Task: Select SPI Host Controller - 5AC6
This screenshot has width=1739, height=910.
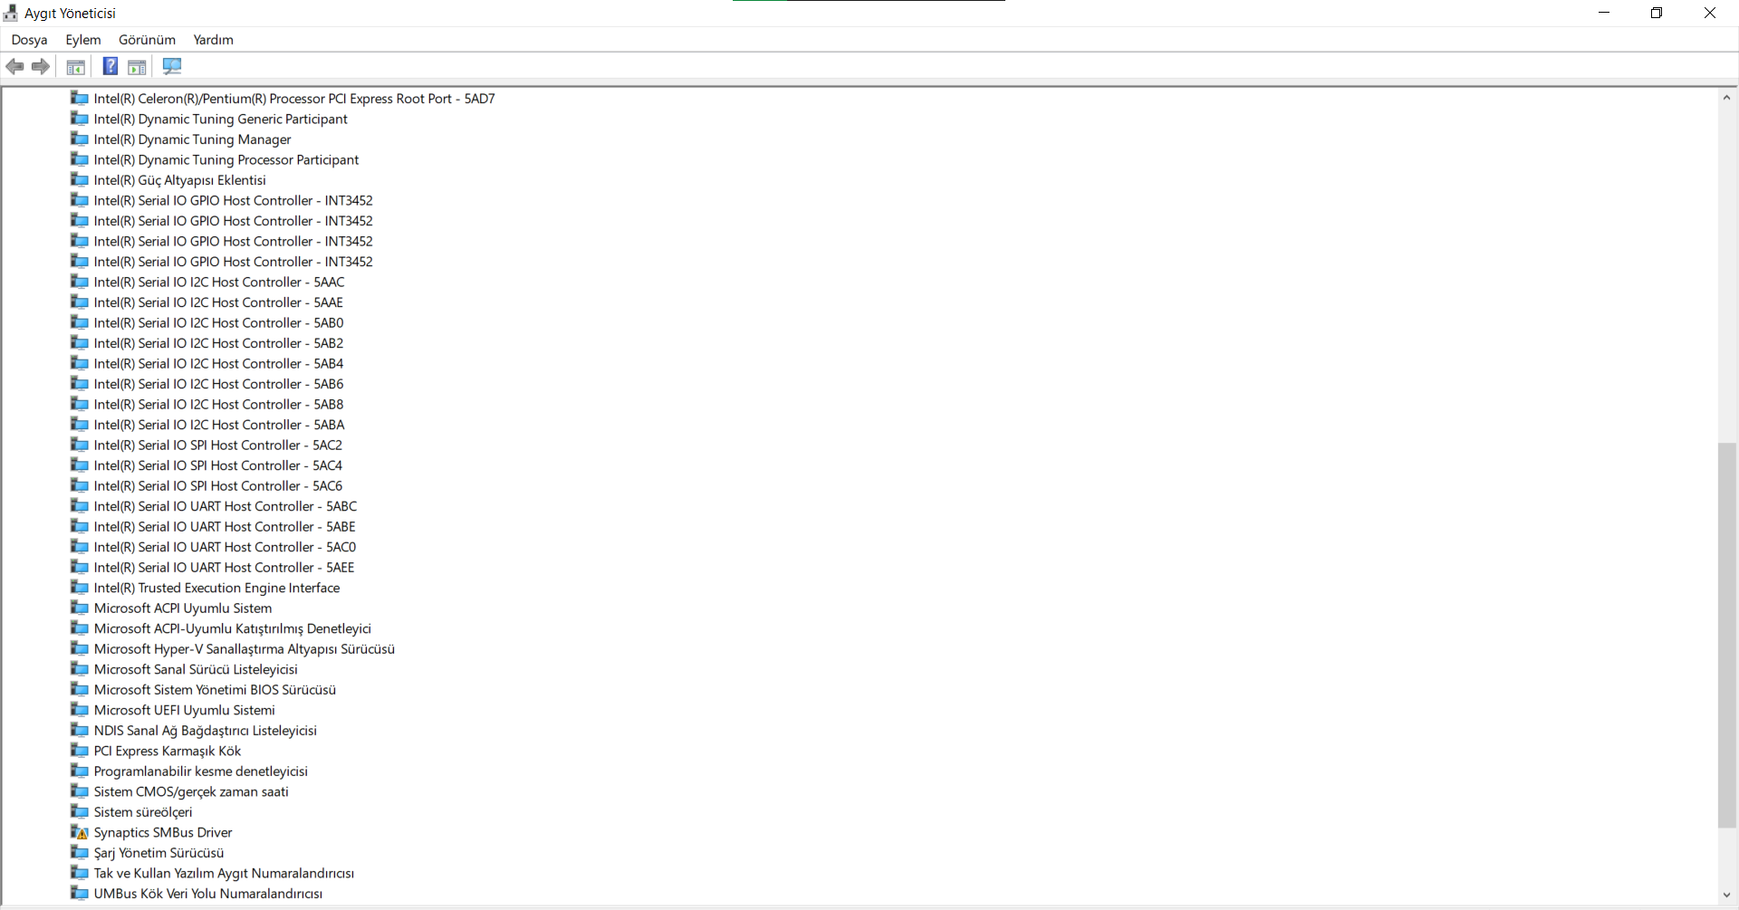Action: (x=218, y=486)
